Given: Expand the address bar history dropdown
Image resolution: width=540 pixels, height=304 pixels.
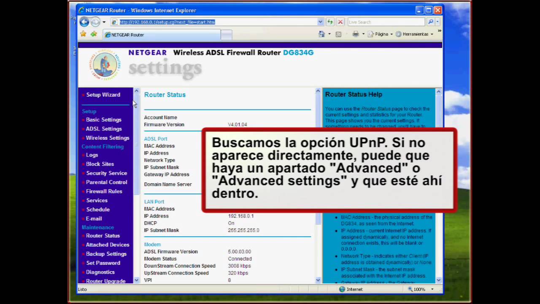Looking at the screenshot, I should [320, 22].
